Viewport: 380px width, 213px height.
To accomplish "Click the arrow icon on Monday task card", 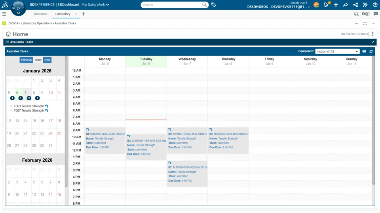I will click(87, 129).
